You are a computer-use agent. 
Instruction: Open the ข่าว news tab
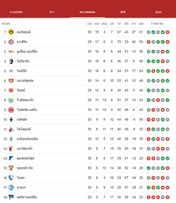click(x=52, y=12)
